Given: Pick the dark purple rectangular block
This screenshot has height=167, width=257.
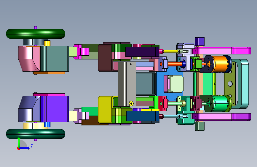Looking at the screenshot, I should 142,52.
